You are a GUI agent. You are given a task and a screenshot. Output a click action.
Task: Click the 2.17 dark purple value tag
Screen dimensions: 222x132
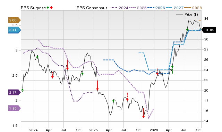(x=15, y=93)
